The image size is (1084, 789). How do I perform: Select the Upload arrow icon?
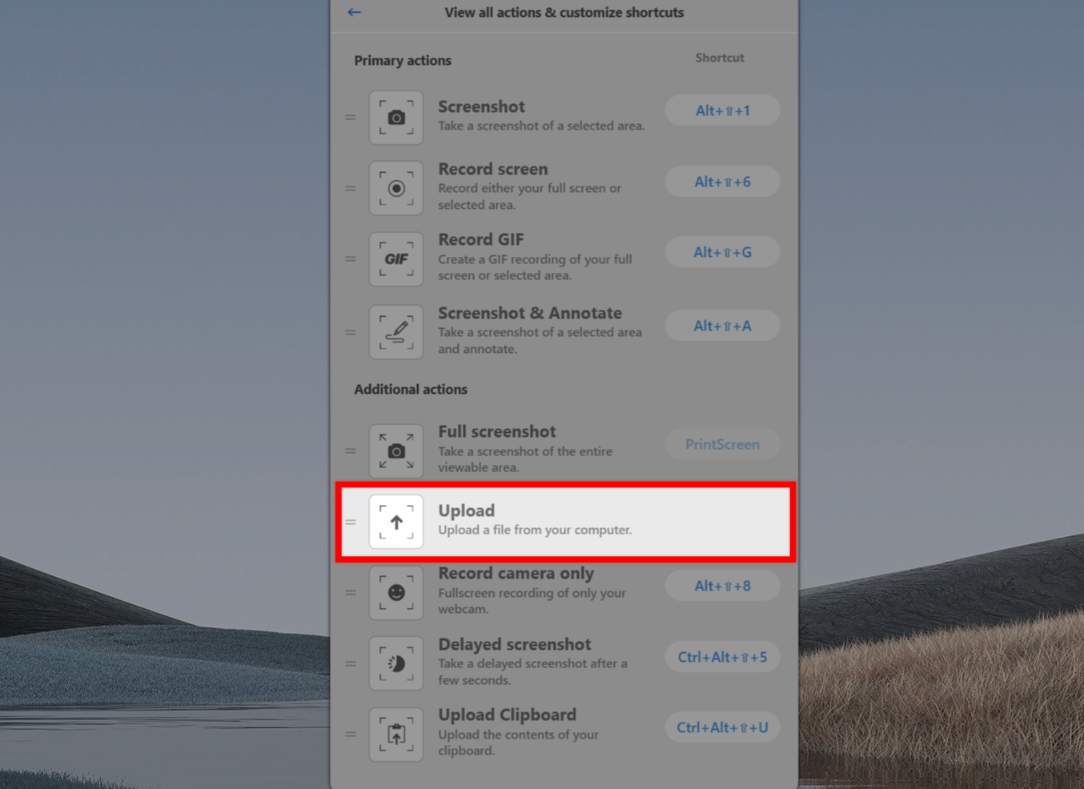(x=396, y=522)
